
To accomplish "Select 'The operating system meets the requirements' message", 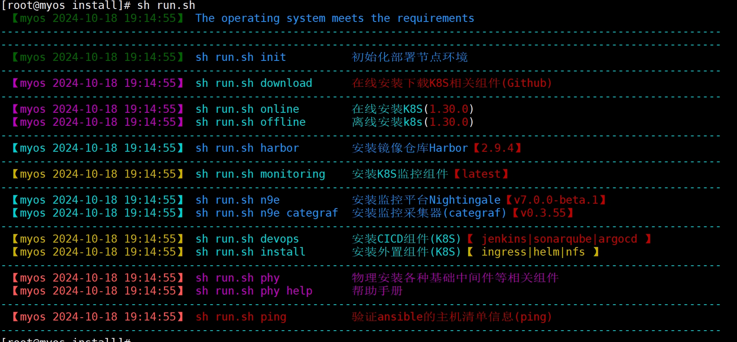I will 335,19.
